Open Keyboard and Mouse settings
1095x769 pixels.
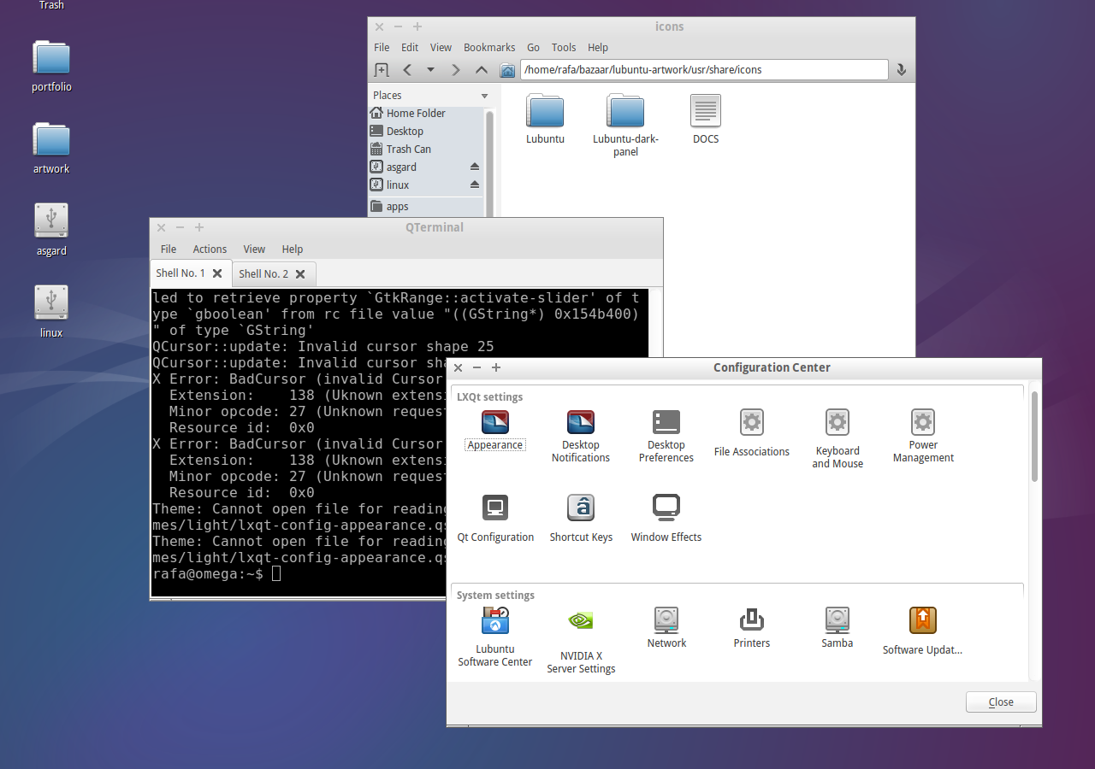[x=837, y=438]
